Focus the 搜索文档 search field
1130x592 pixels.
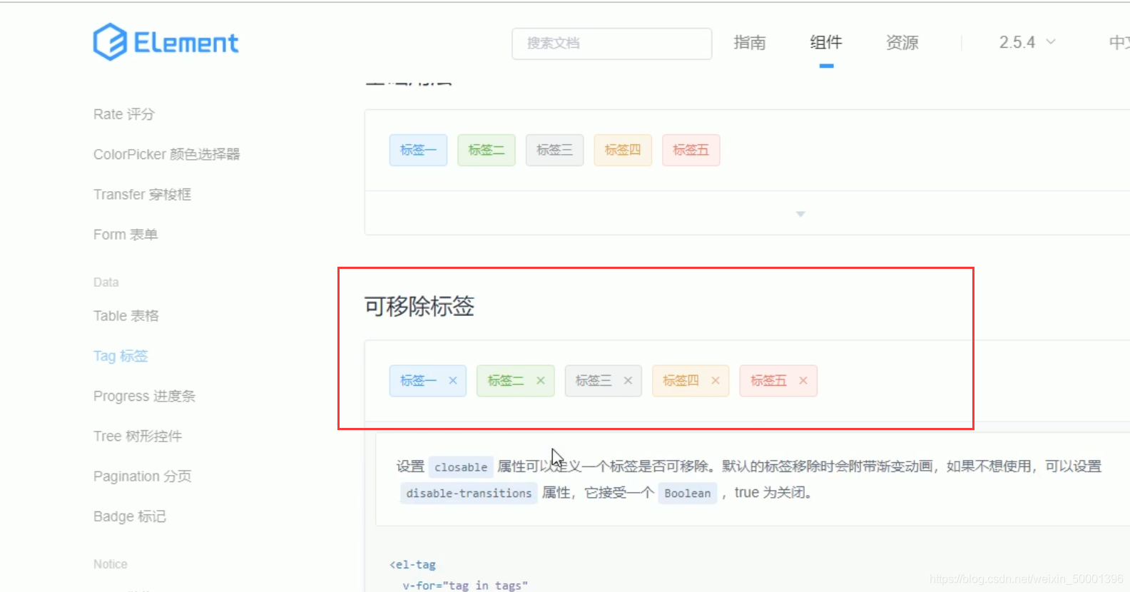611,44
